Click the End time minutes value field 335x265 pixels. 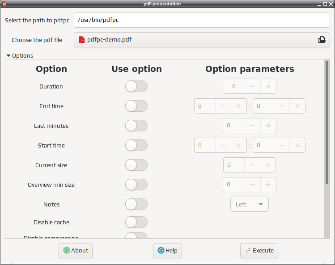[263, 106]
